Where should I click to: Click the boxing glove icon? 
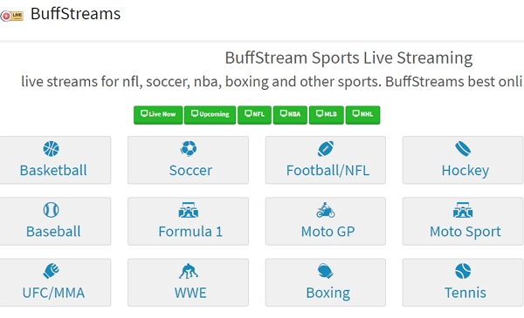click(326, 271)
